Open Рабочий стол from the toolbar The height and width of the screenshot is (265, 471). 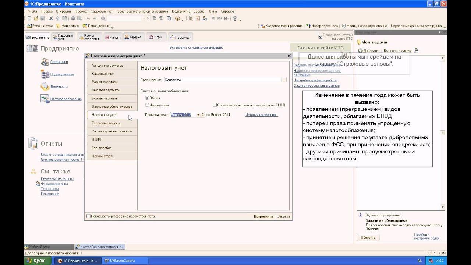(40, 26)
